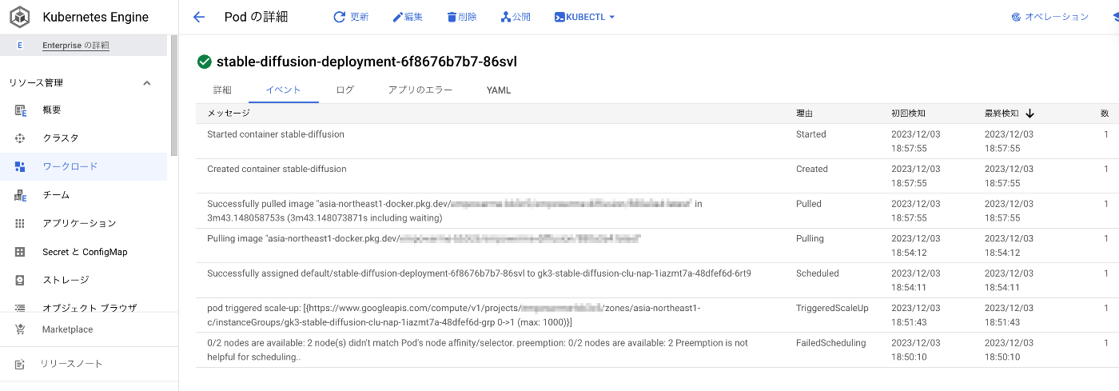Click the Secret と ConfigMap icon
The image size is (1119, 391).
[21, 252]
